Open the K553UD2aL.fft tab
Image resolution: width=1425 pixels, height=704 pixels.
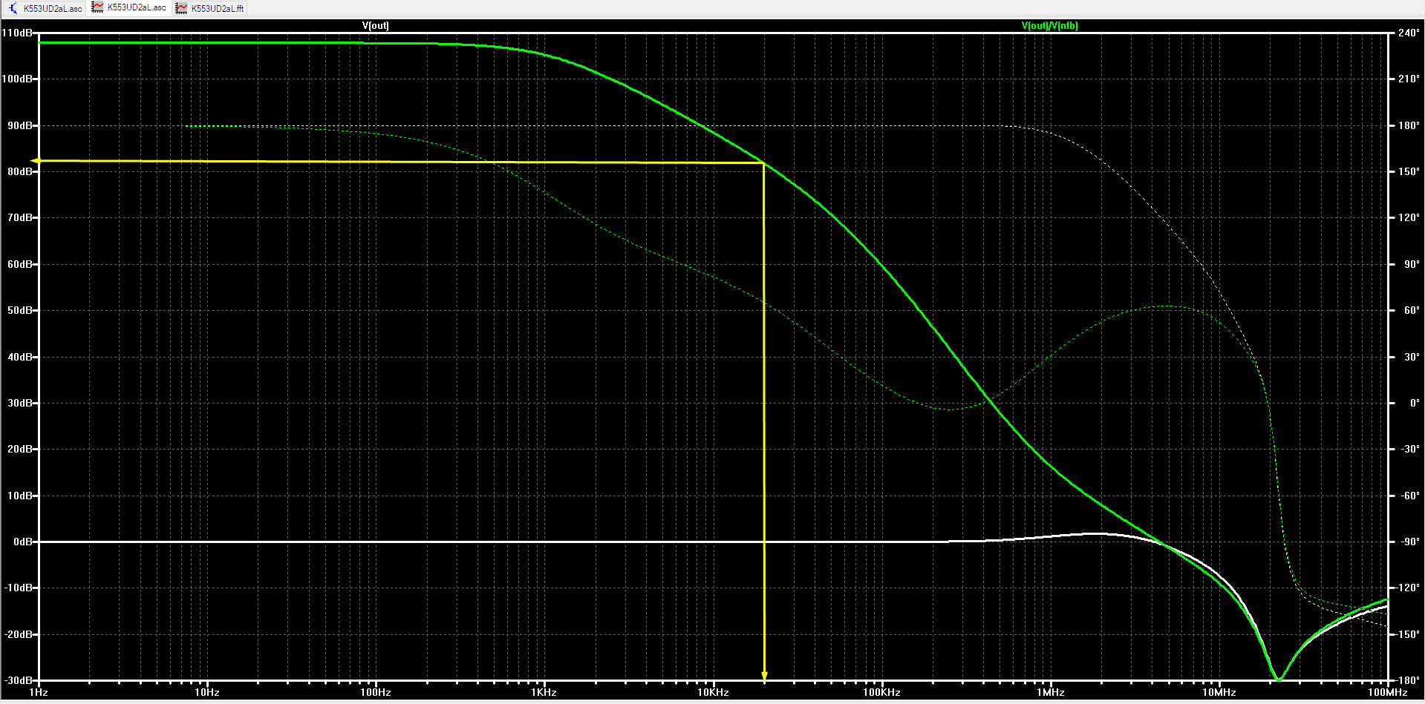[x=210, y=8]
